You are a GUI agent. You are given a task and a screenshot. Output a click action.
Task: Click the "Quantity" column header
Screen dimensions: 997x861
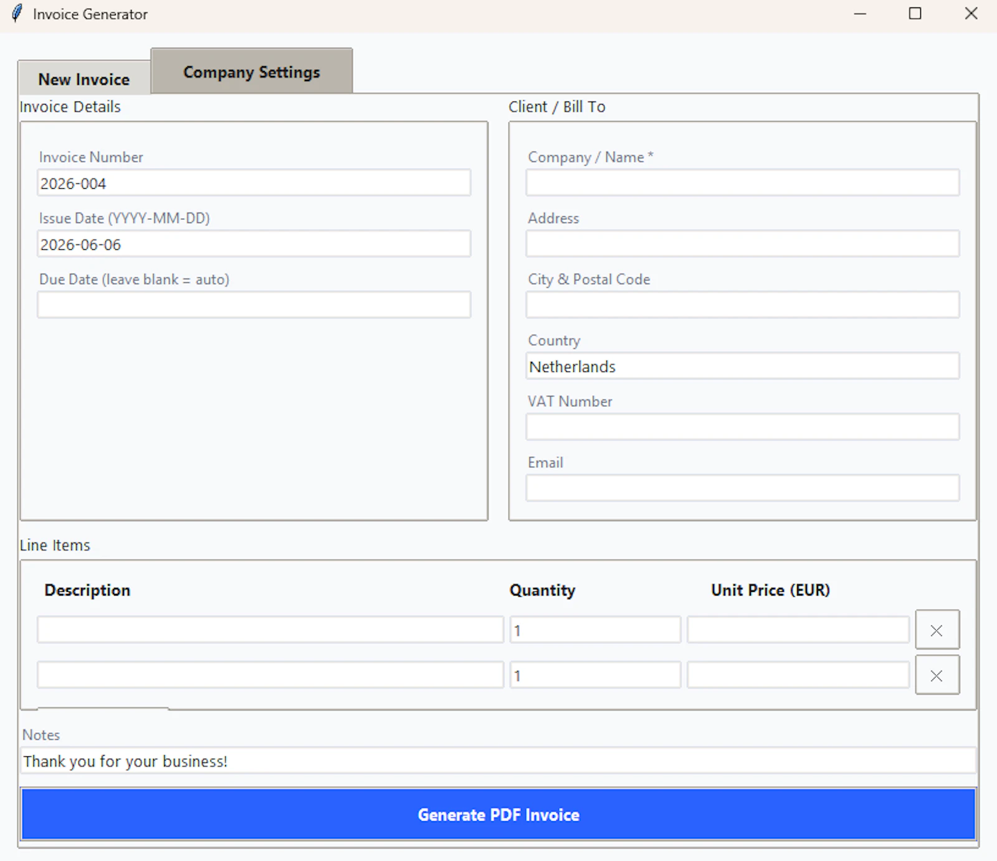(x=542, y=590)
